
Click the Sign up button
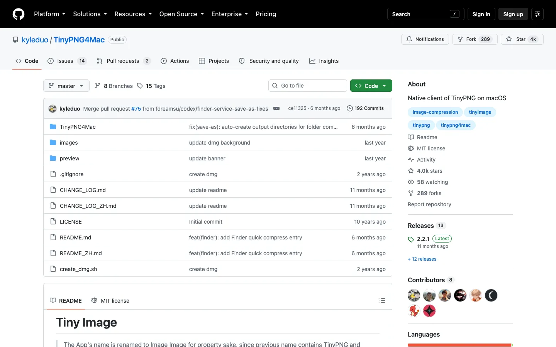point(513,14)
